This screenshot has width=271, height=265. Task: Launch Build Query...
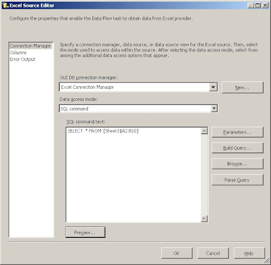(x=237, y=148)
